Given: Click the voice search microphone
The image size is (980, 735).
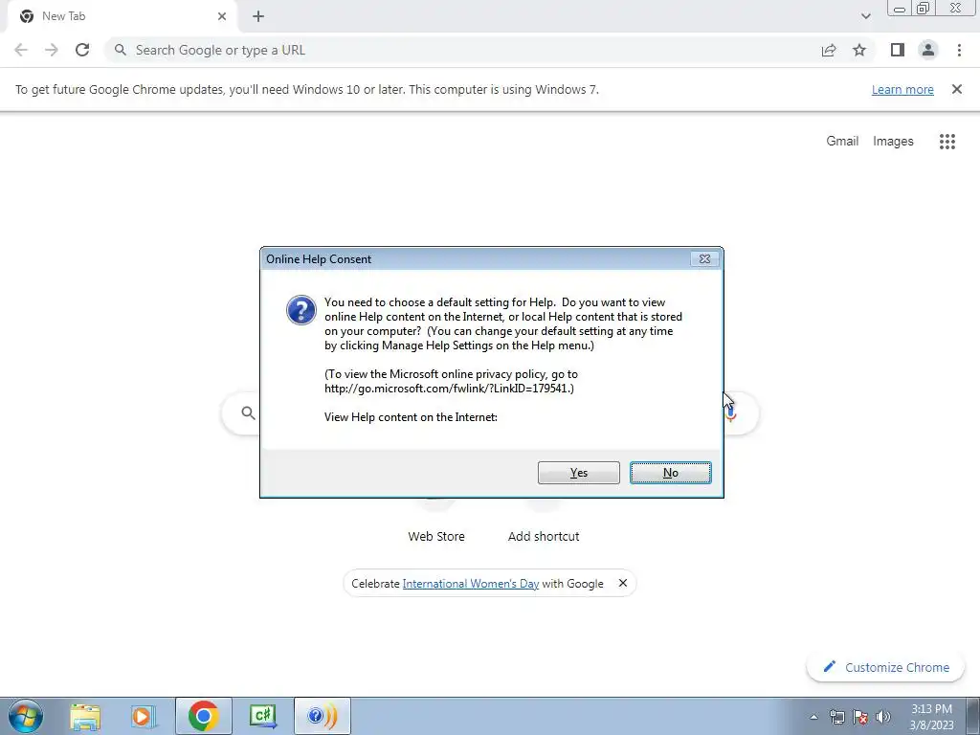Looking at the screenshot, I should pyautogui.click(x=731, y=413).
